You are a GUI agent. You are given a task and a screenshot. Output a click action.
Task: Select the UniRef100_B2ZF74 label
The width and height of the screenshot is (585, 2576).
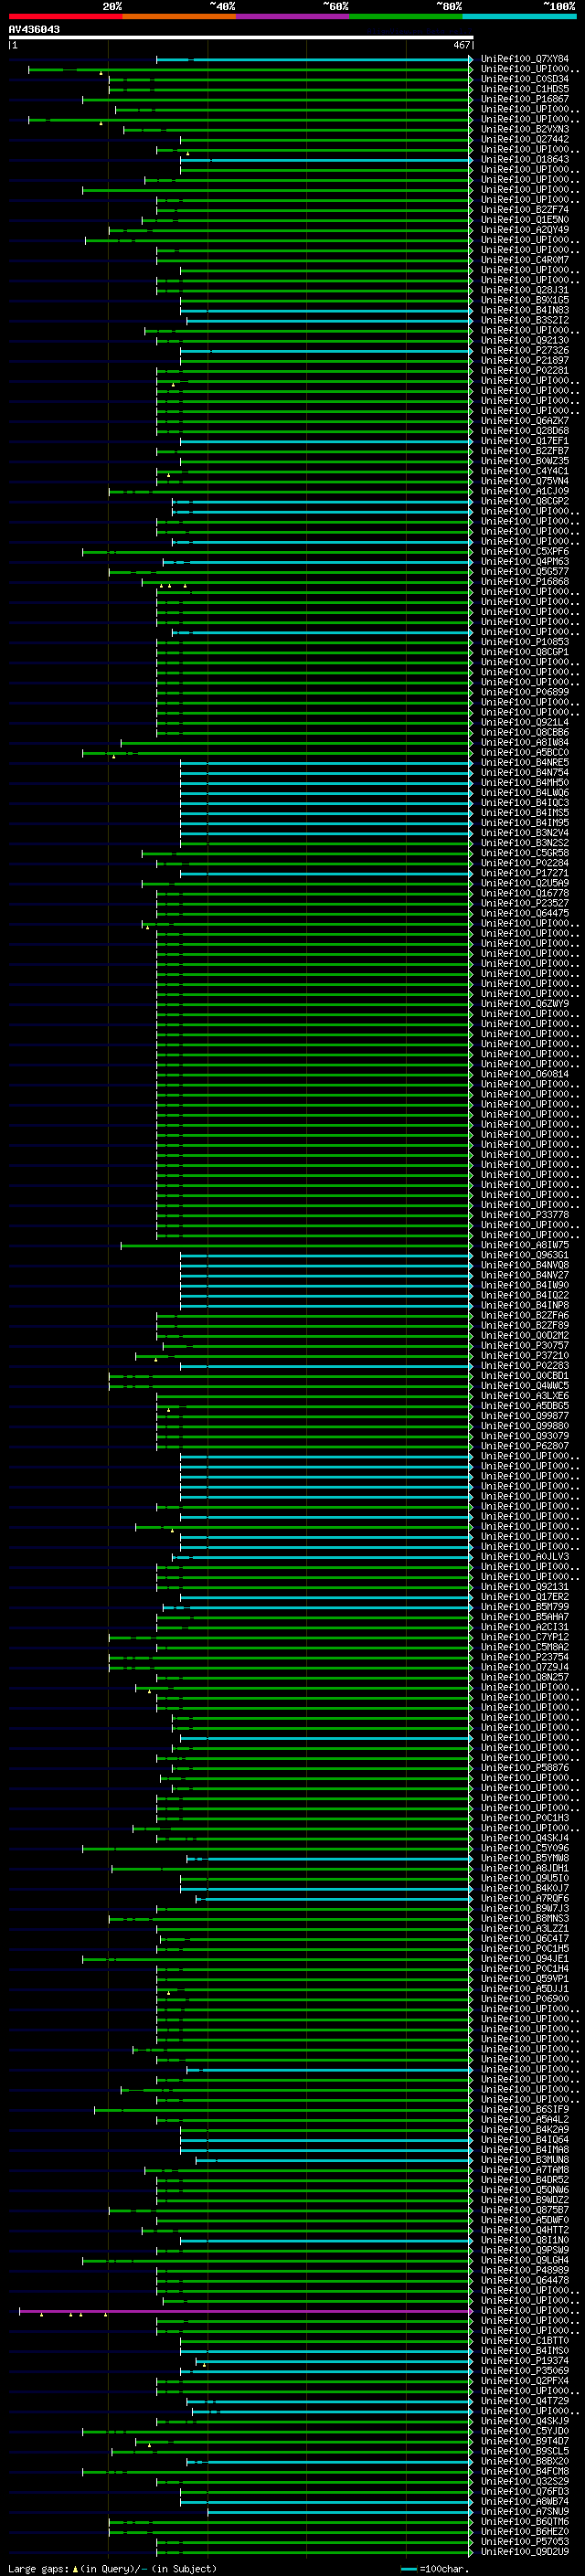524,210
